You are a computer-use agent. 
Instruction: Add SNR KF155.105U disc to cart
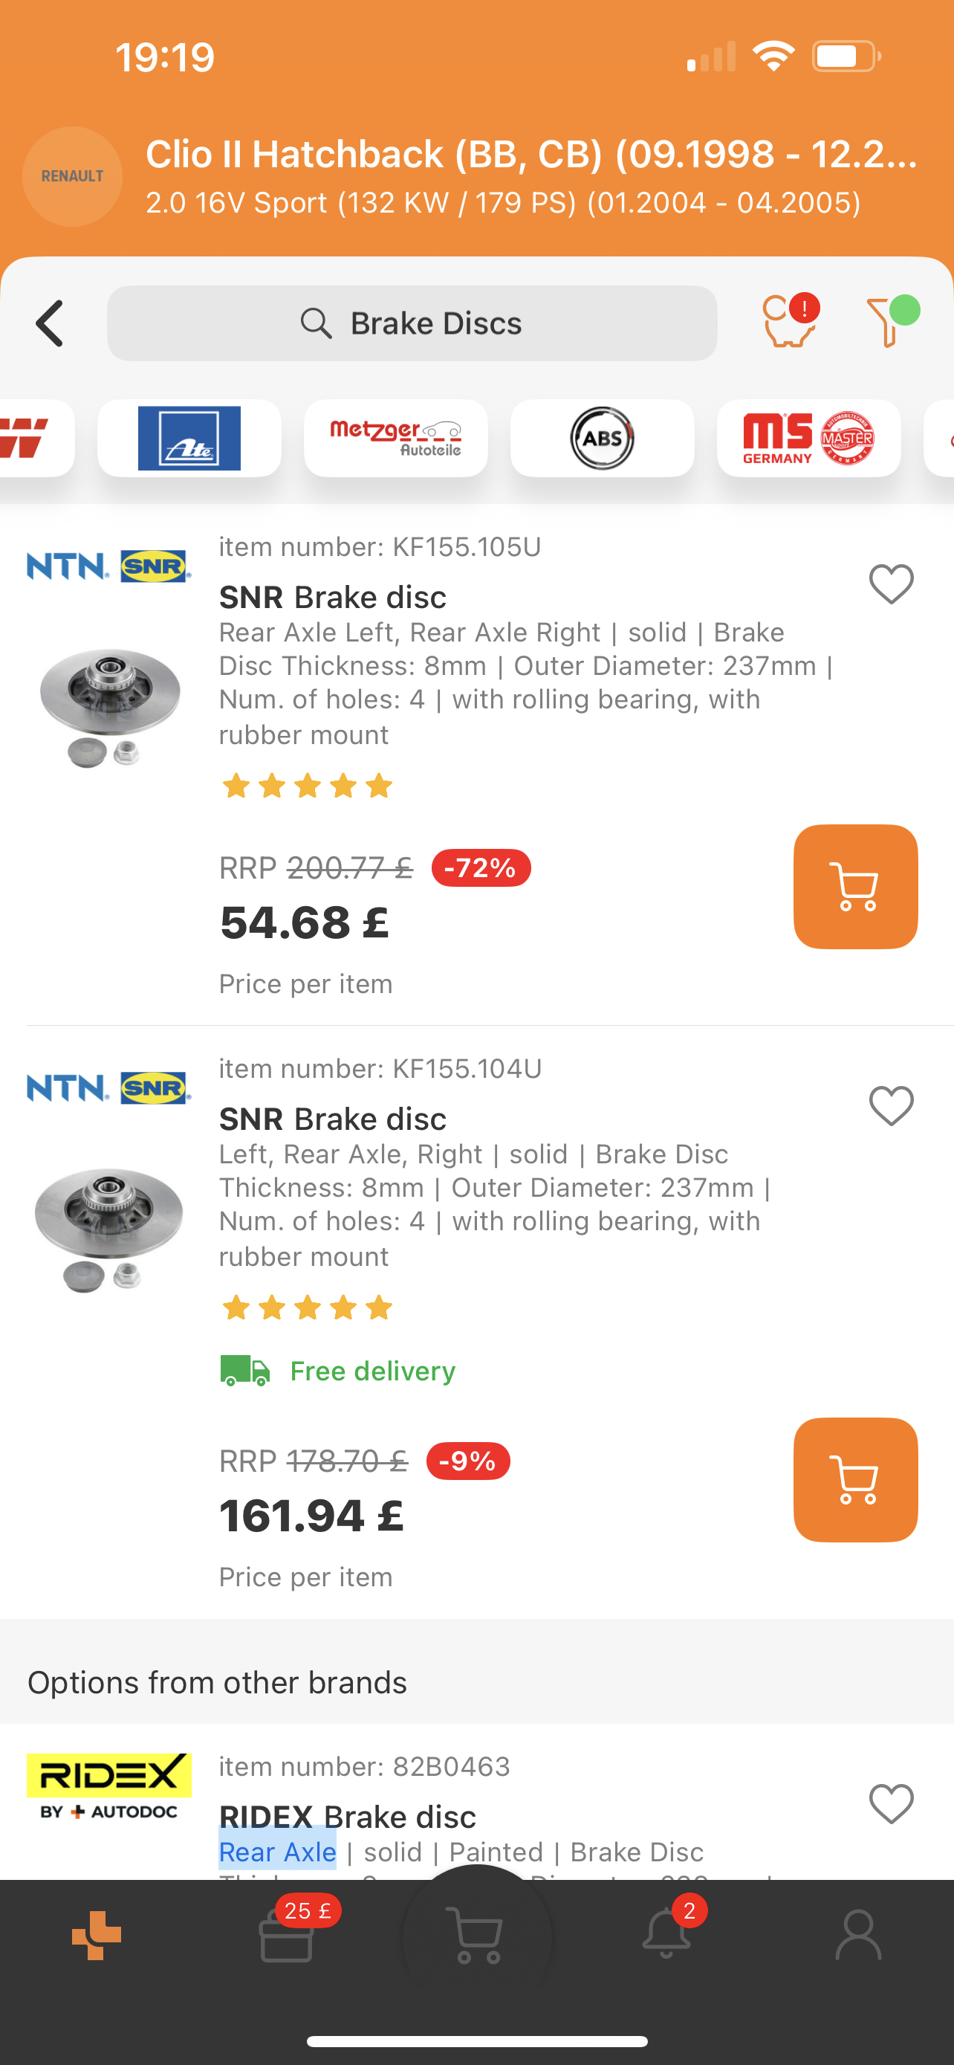point(854,887)
